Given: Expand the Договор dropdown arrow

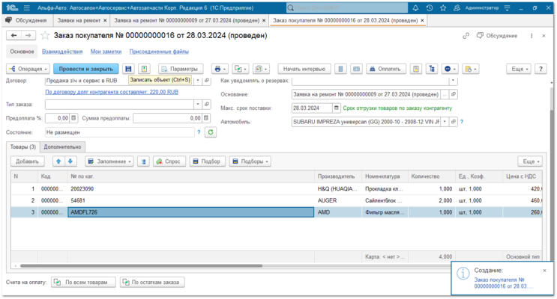Looking at the screenshot, I should coord(198,81).
